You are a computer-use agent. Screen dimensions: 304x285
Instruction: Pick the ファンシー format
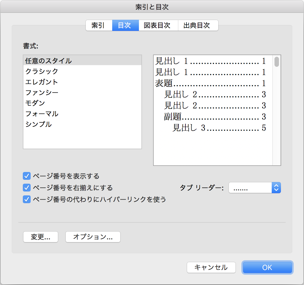coord(42,92)
